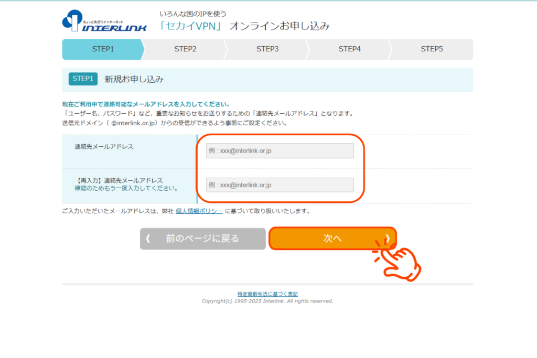537x358 pixels.
Task: Click the 新規お申し込み section heading
Action: coord(134,79)
